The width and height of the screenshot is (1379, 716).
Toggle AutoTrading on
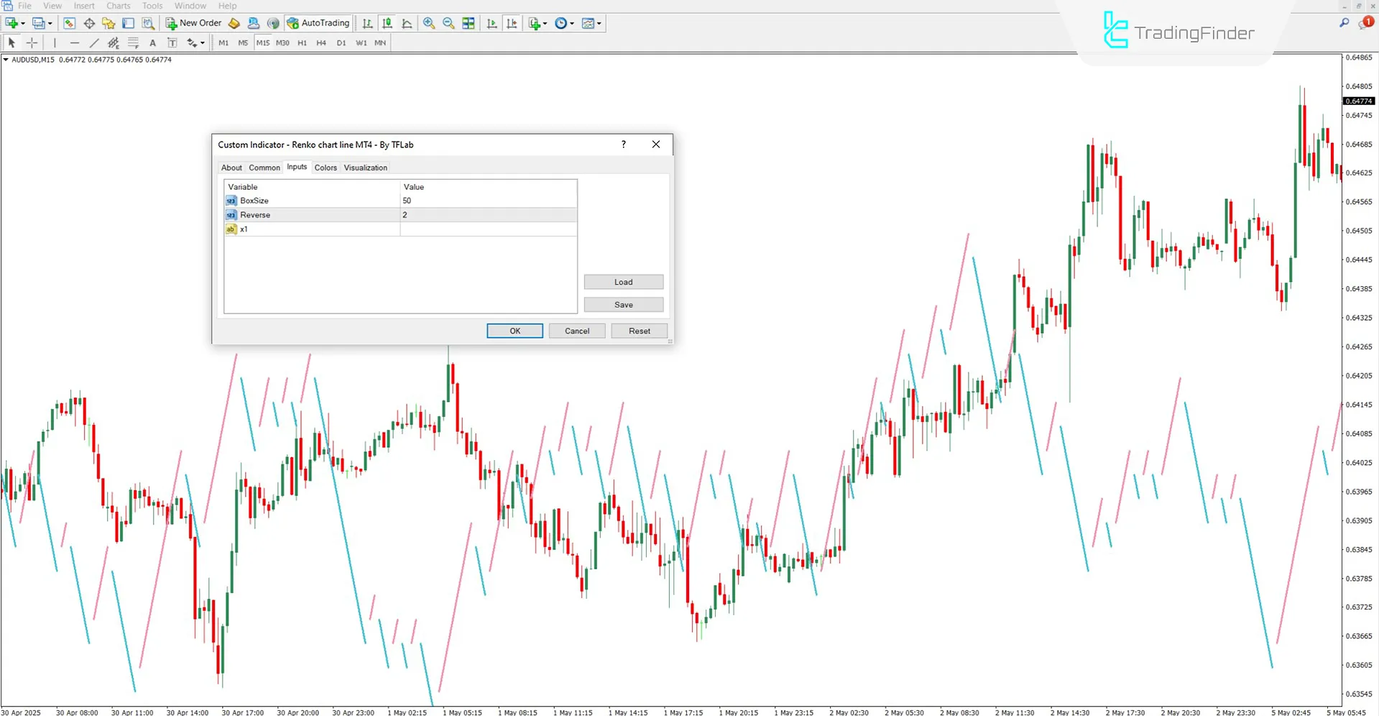318,23
